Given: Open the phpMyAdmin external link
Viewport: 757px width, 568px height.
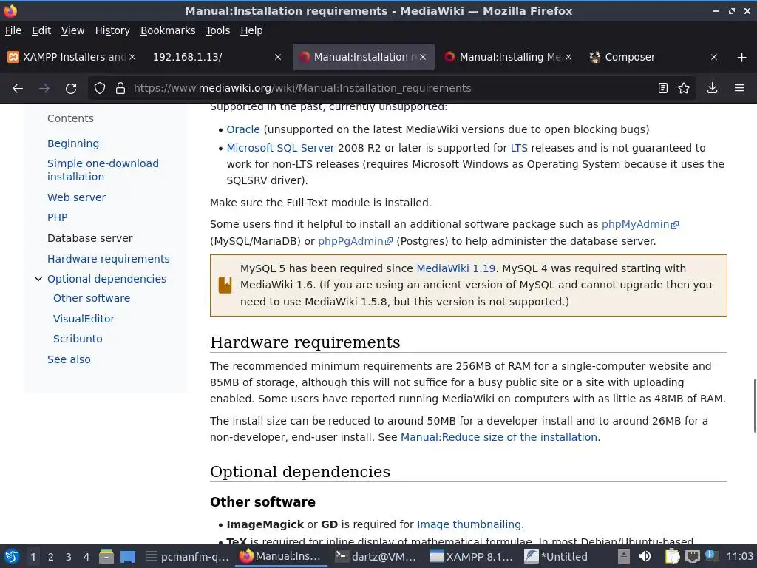Looking at the screenshot, I should (639, 224).
